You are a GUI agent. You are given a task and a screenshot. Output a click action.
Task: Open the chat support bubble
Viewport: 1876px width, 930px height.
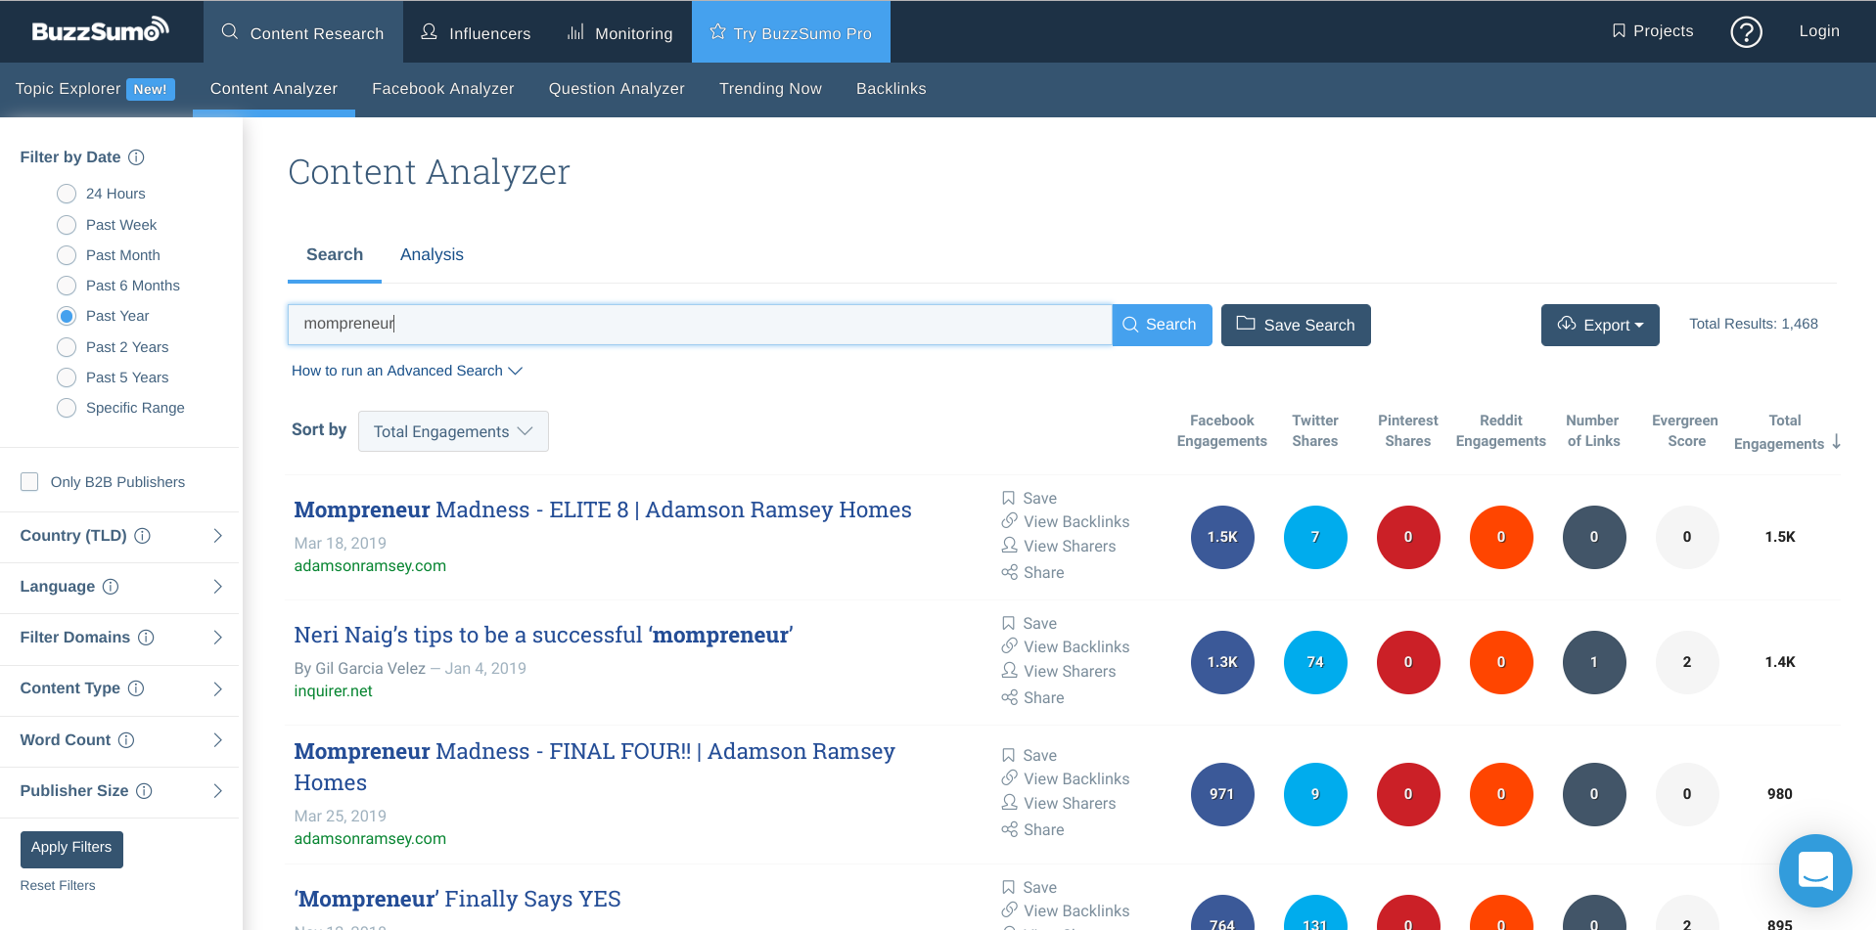[x=1815, y=870]
